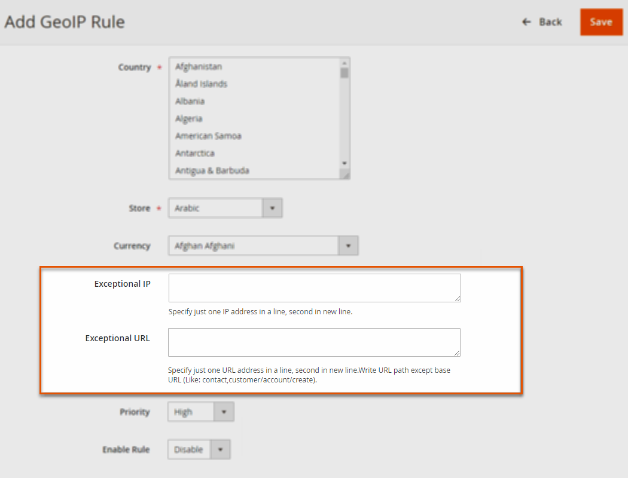Viewport: 628px width, 478px height.
Task: Click the Country list scroll-up arrow
Action: coord(345,63)
